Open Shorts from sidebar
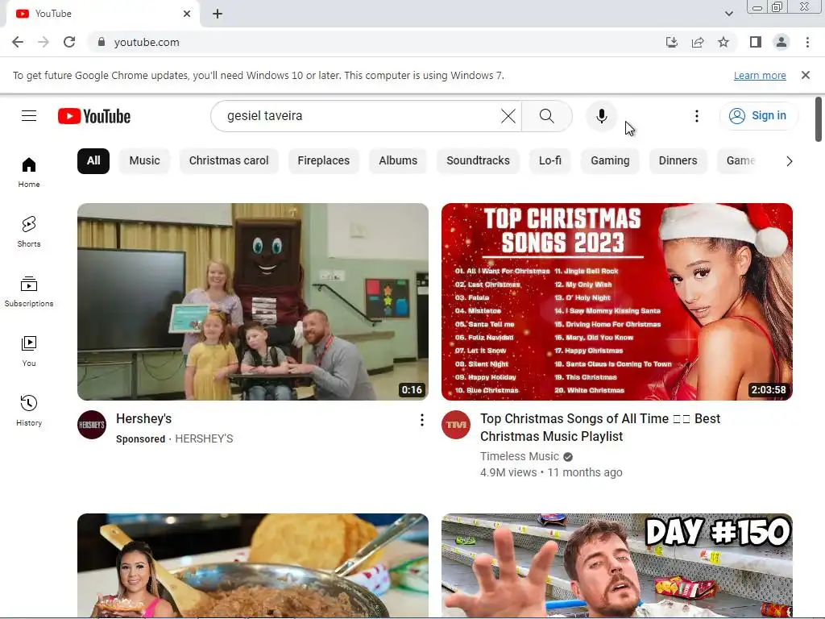 coord(29,231)
